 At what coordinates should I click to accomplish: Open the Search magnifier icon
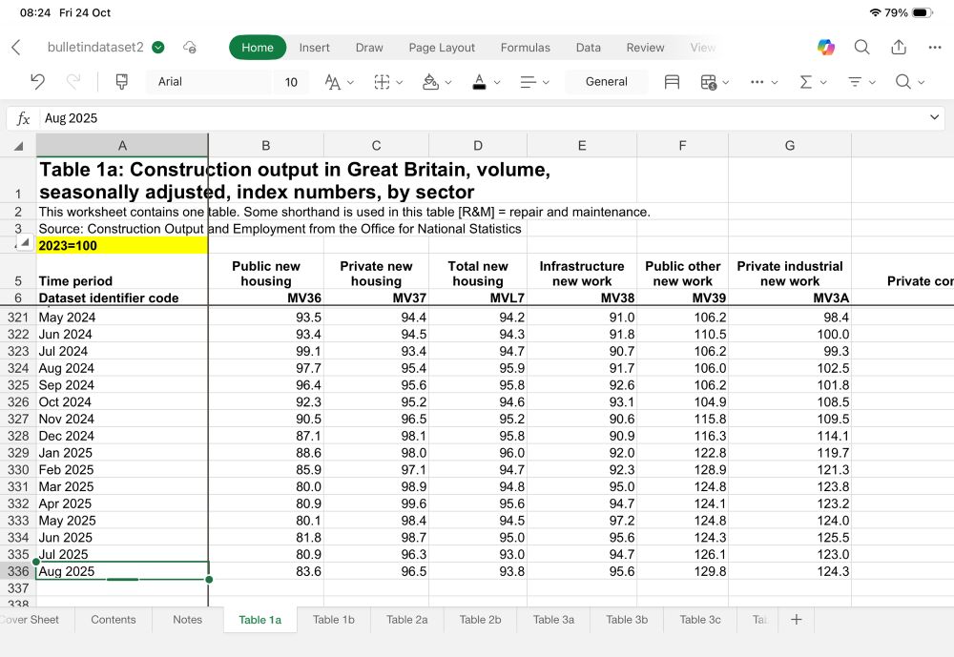pos(861,47)
